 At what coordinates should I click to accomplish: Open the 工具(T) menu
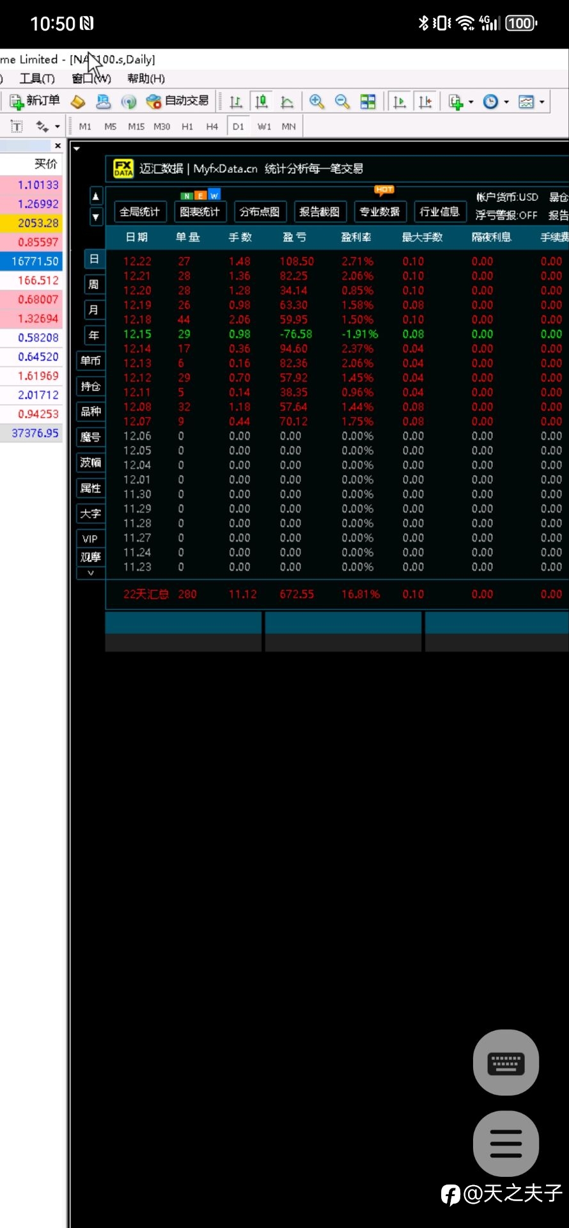click(x=37, y=78)
